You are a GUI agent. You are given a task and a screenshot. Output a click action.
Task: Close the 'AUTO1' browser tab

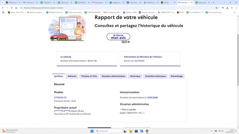point(174,2)
